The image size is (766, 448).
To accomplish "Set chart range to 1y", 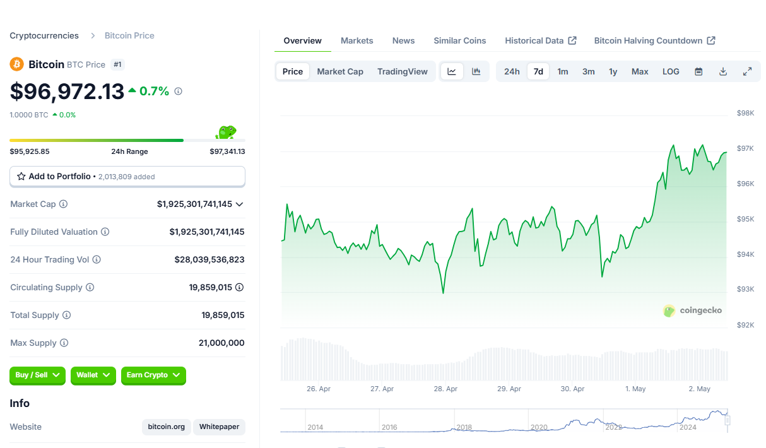I will [x=613, y=71].
